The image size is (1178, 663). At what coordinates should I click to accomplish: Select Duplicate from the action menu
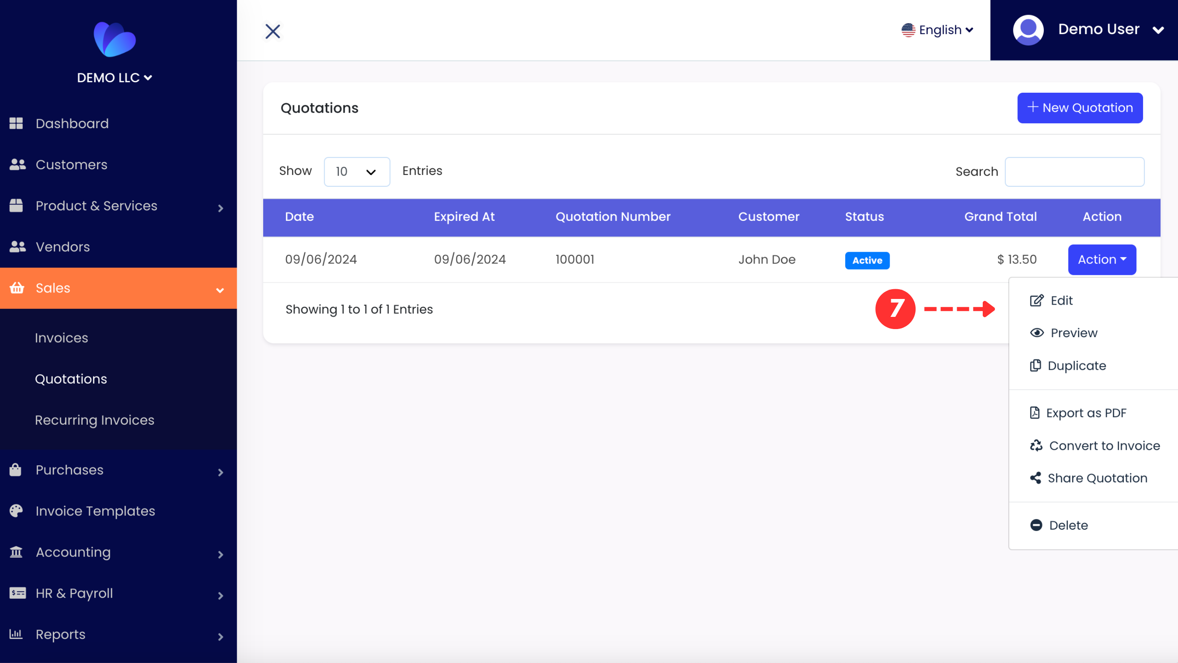(1093, 366)
